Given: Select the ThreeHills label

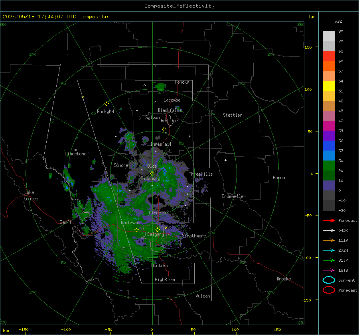Looking at the screenshot, I should coord(201,174).
